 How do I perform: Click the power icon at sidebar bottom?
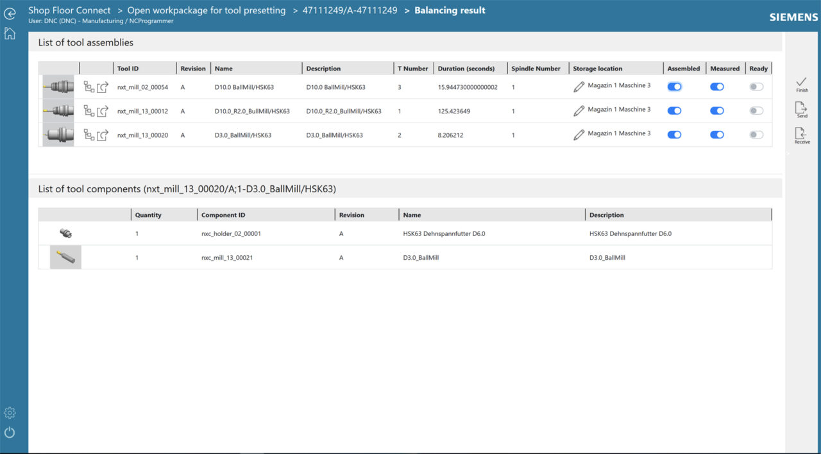(x=9, y=433)
